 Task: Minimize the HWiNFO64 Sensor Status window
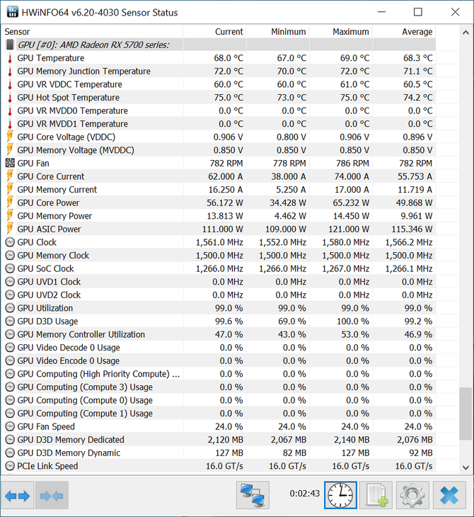381,12
